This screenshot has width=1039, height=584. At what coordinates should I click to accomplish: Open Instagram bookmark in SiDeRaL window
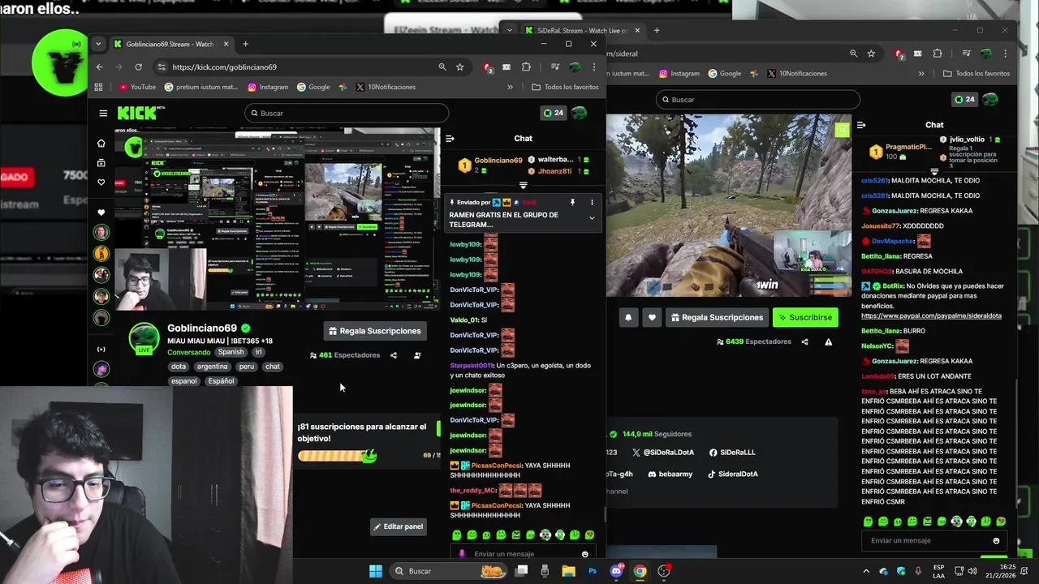coord(679,73)
